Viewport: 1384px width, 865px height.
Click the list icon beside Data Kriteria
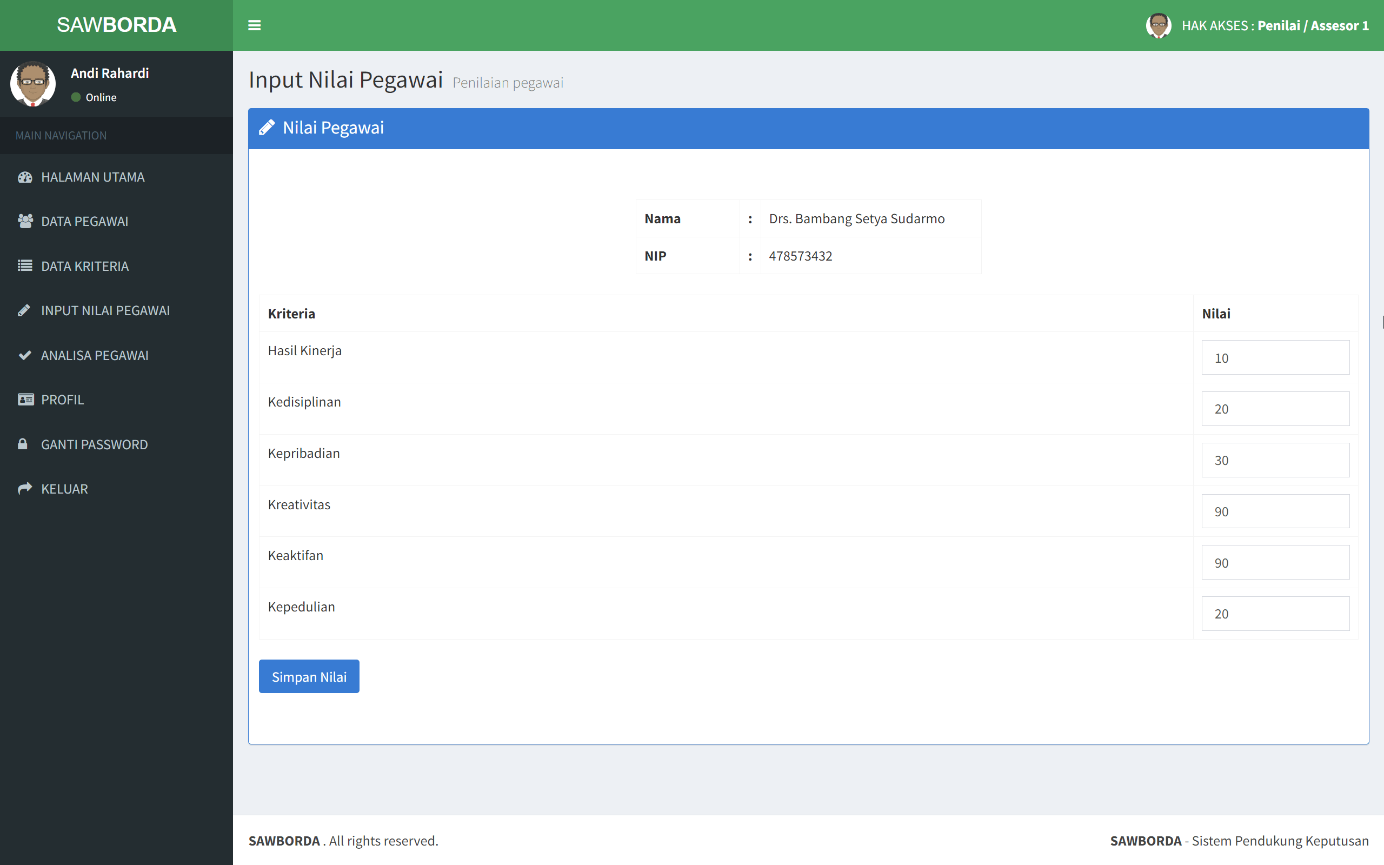point(25,265)
